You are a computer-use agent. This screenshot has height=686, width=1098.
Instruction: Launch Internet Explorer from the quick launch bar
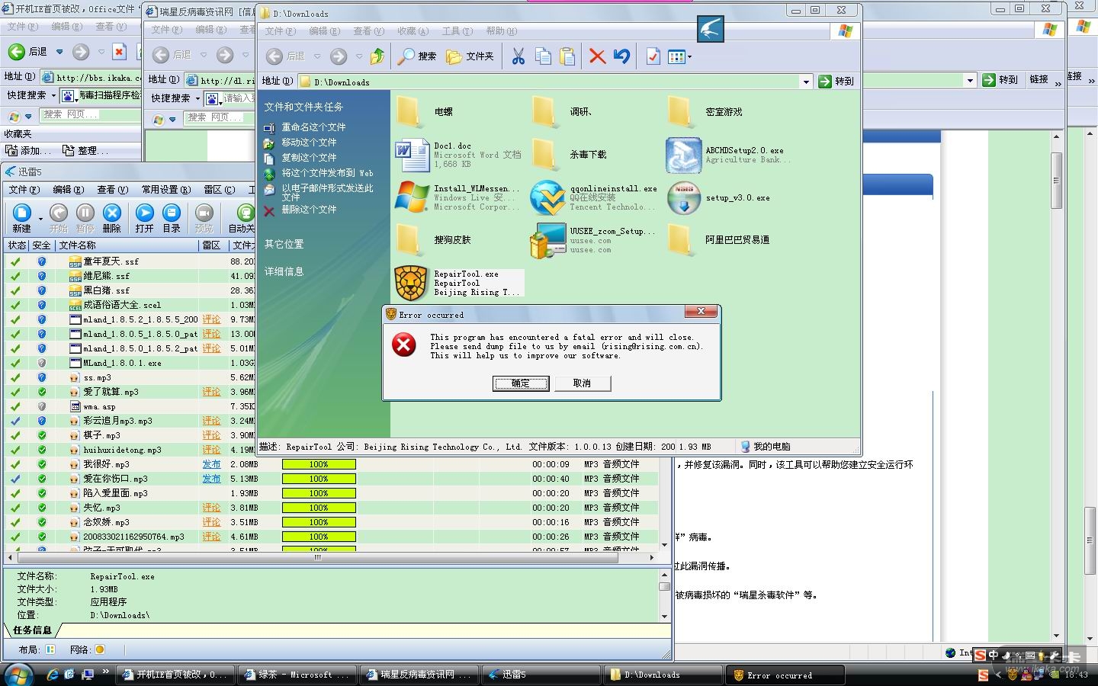[x=53, y=675]
